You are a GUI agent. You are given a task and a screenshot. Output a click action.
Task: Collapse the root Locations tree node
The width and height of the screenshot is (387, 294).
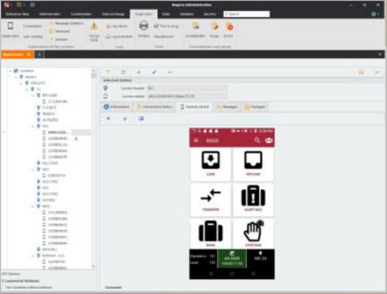pos(10,70)
